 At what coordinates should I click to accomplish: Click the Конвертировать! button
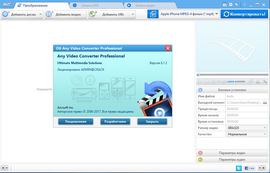(x=244, y=14)
